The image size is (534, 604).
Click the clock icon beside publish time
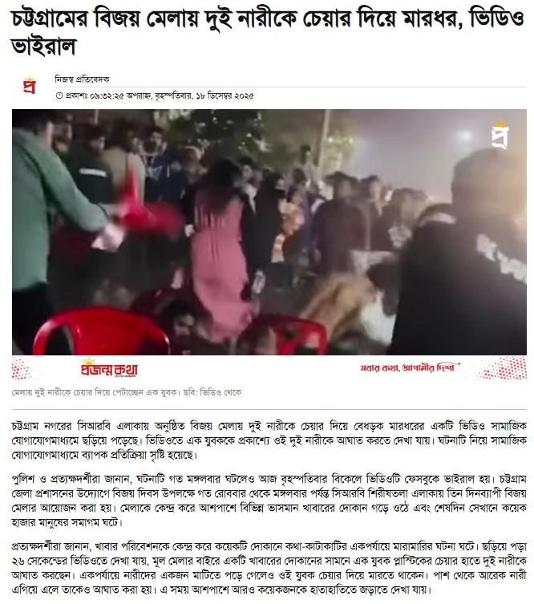point(59,95)
